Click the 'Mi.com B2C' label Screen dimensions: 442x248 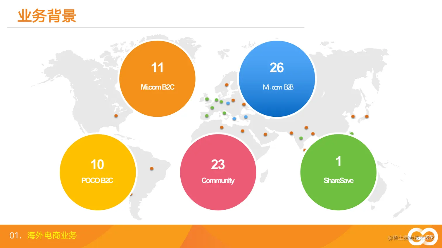click(x=157, y=87)
